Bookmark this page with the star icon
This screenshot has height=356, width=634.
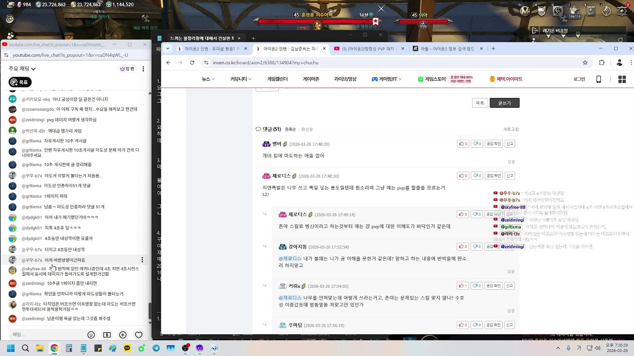coord(585,63)
